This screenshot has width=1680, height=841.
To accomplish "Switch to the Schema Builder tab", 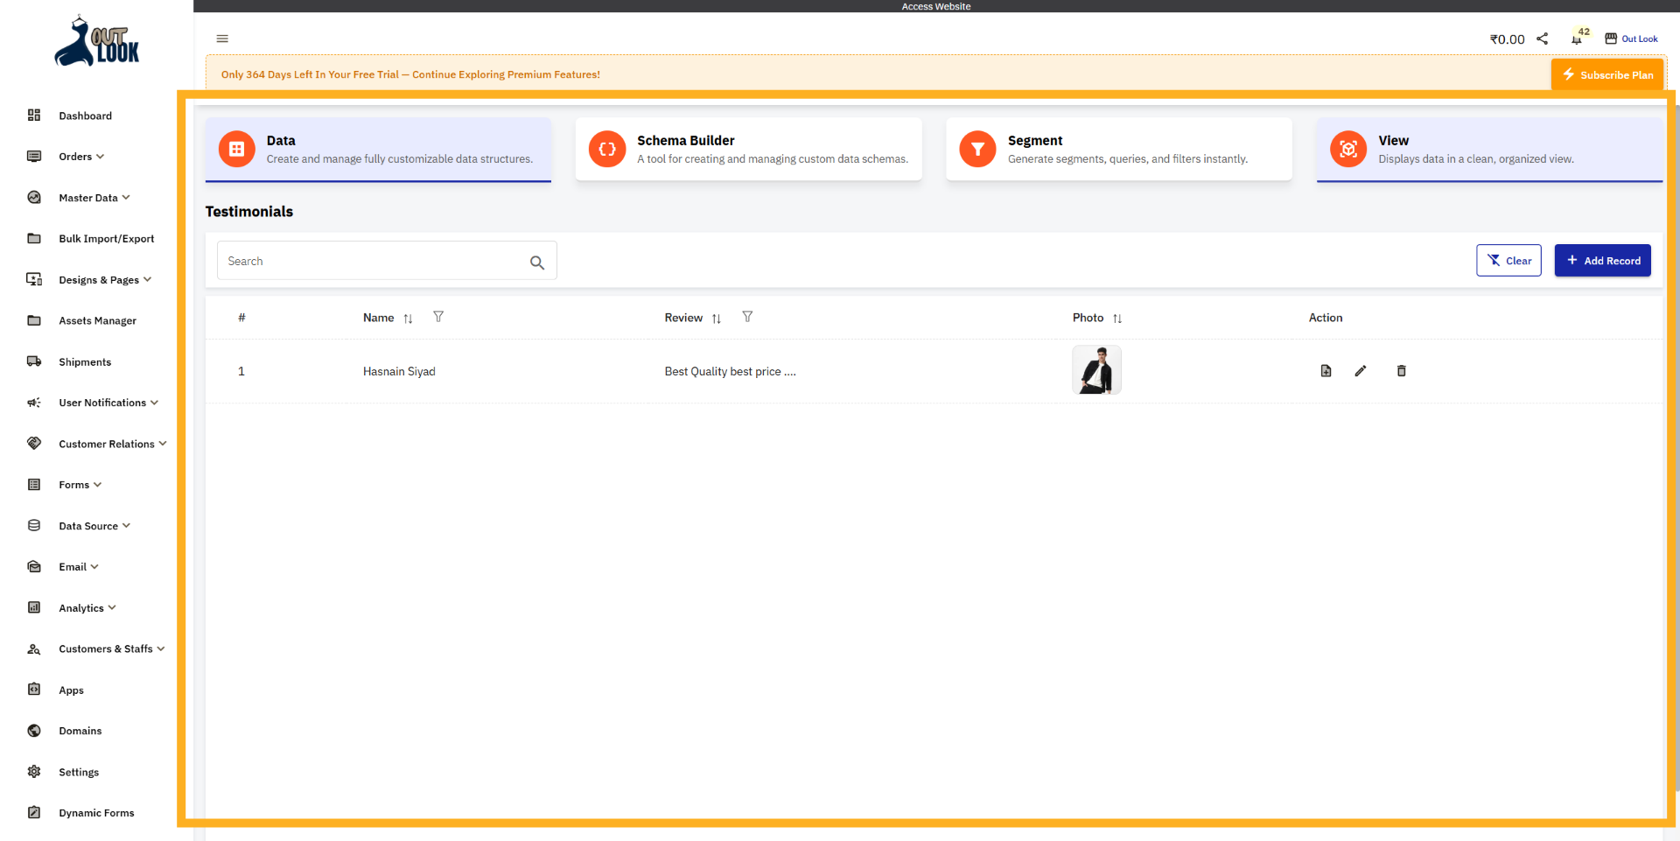I will pos(748,149).
